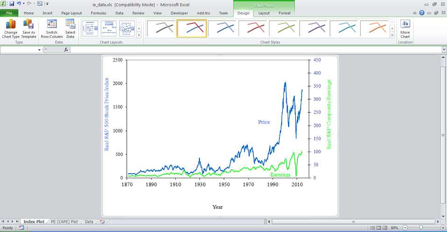The height and width of the screenshot is (232, 447).
Task: Click the Insert Function fx button
Action: 66,49
